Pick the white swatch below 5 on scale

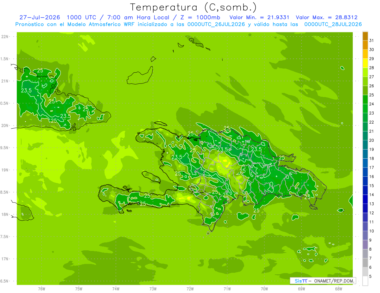pyautogui.click(x=365, y=281)
